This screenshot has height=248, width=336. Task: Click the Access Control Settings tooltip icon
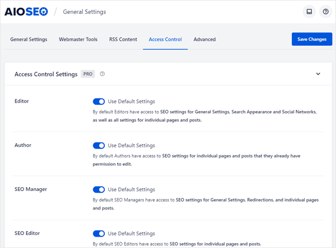pyautogui.click(x=102, y=74)
